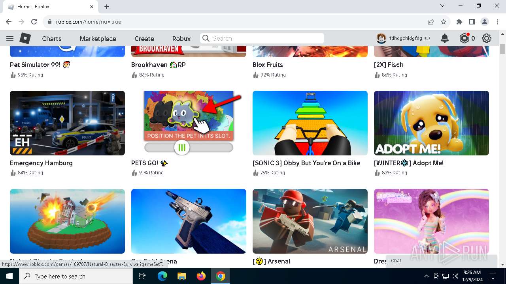Screen dimensions: 506x284
Task: Open Task View on taskbar
Action: (142, 276)
